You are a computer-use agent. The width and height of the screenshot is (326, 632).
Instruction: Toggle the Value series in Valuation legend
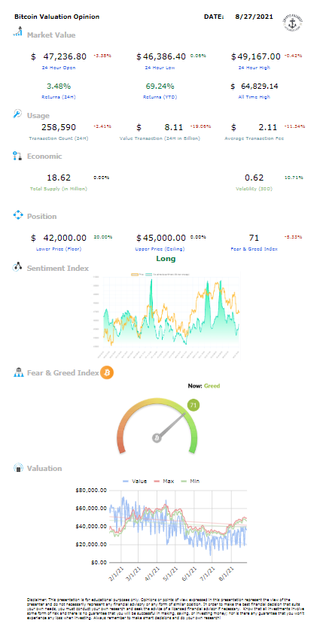pyautogui.click(x=134, y=481)
